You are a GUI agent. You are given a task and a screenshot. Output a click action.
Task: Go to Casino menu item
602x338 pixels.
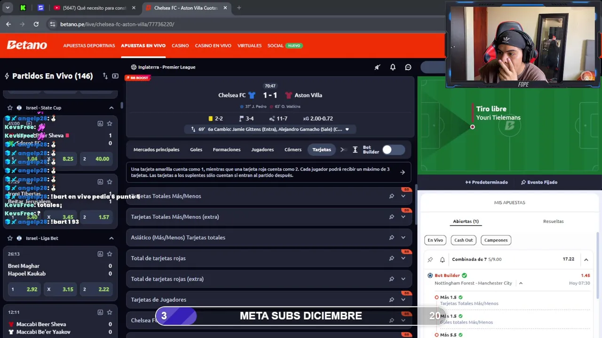tap(180, 46)
